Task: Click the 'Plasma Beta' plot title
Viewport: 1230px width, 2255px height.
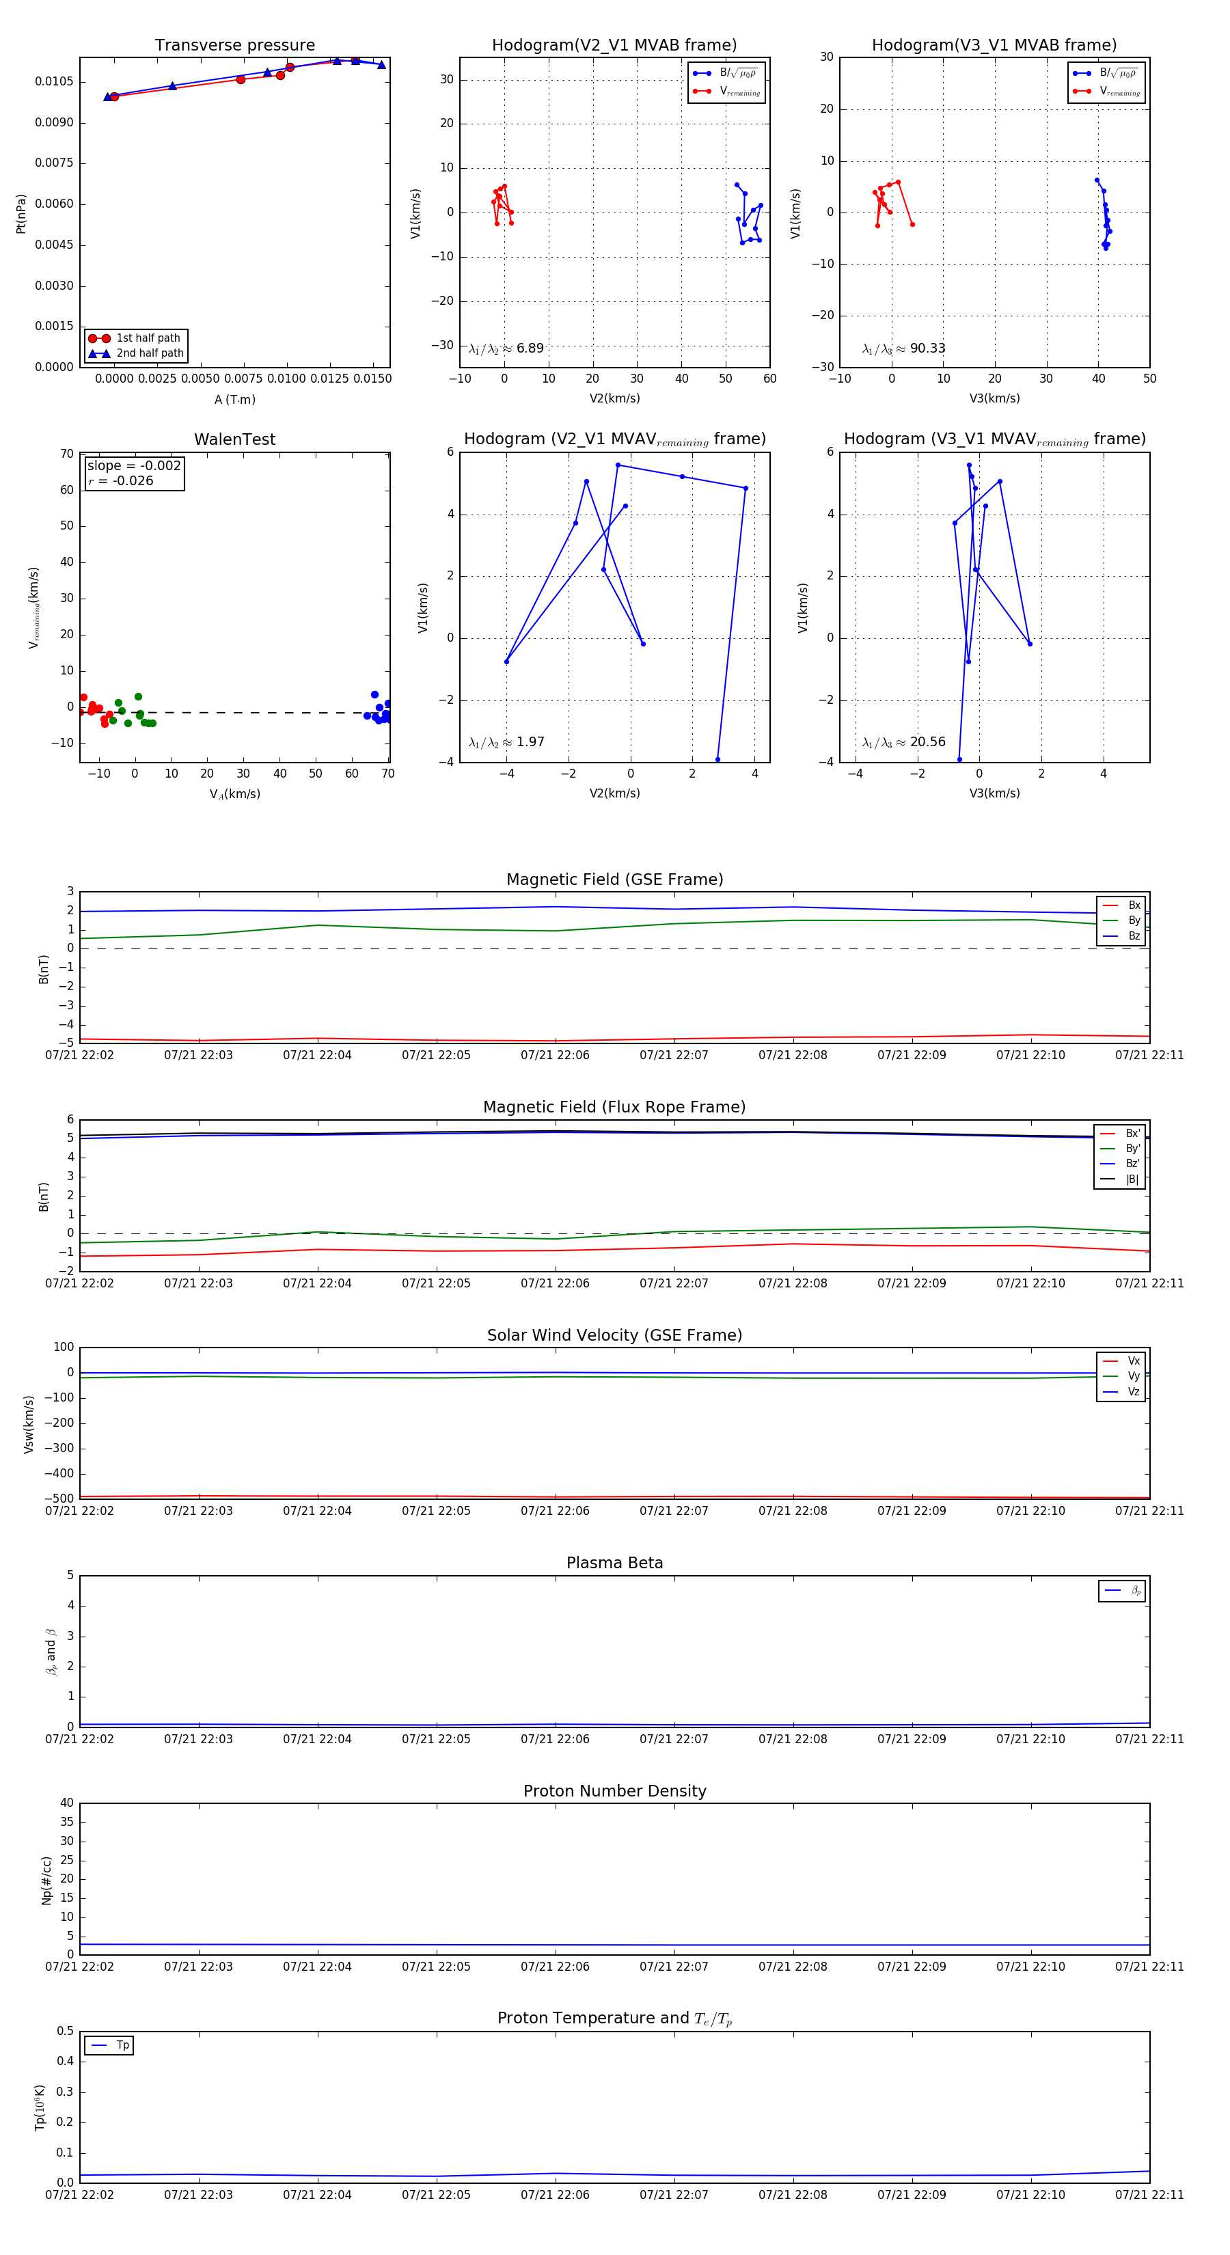Action: click(614, 1563)
